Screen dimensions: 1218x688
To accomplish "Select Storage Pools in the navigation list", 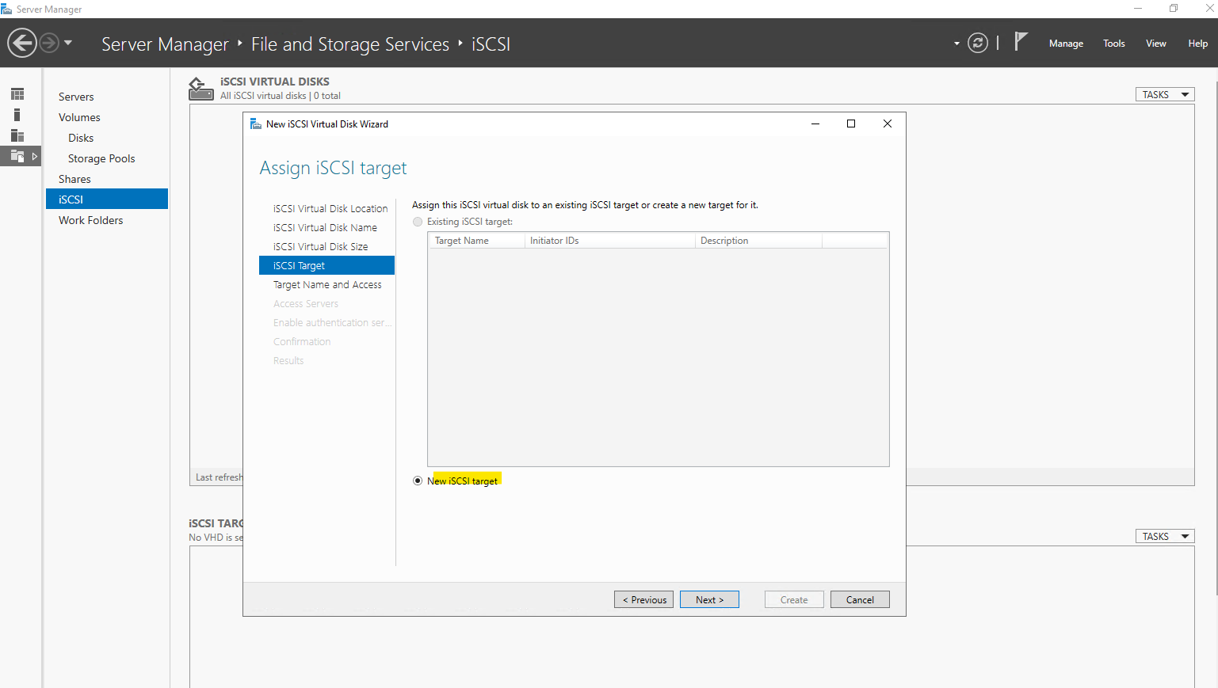I will 101,158.
